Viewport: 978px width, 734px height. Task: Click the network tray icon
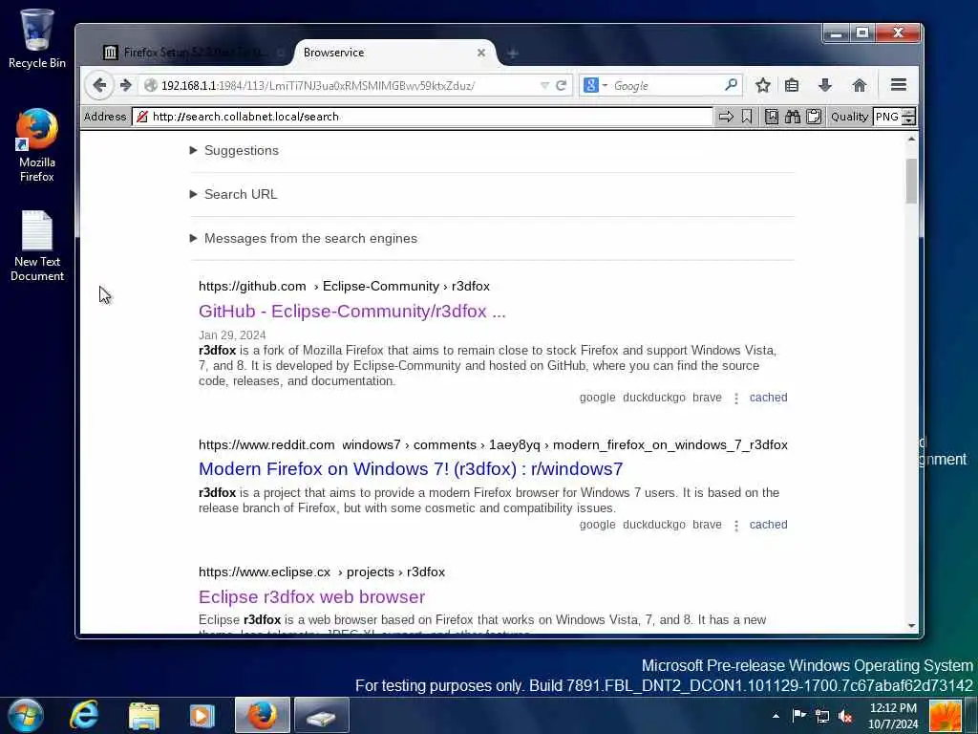(822, 716)
